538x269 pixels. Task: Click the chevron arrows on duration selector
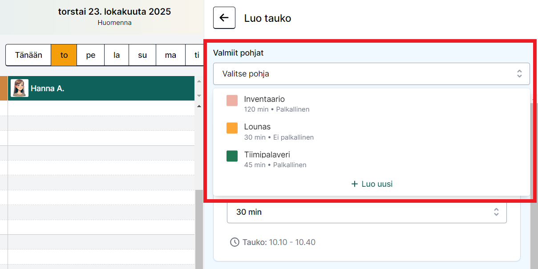pyautogui.click(x=496, y=212)
